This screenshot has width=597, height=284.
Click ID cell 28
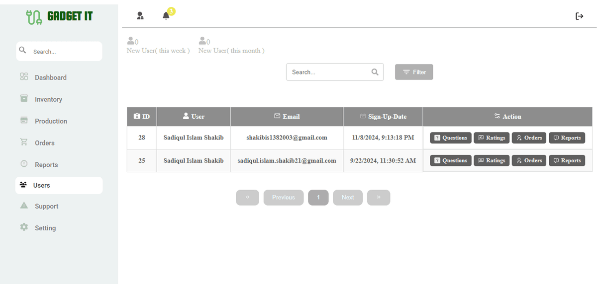142,138
